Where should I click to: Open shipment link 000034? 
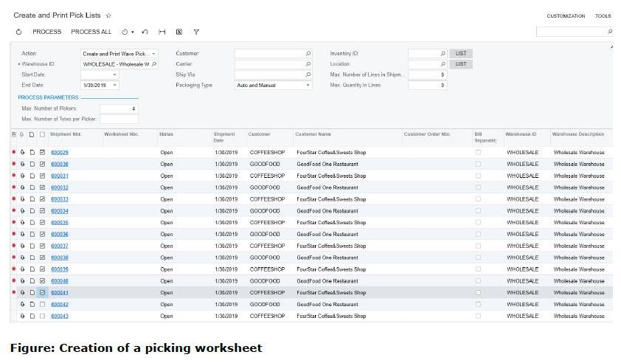coord(60,211)
